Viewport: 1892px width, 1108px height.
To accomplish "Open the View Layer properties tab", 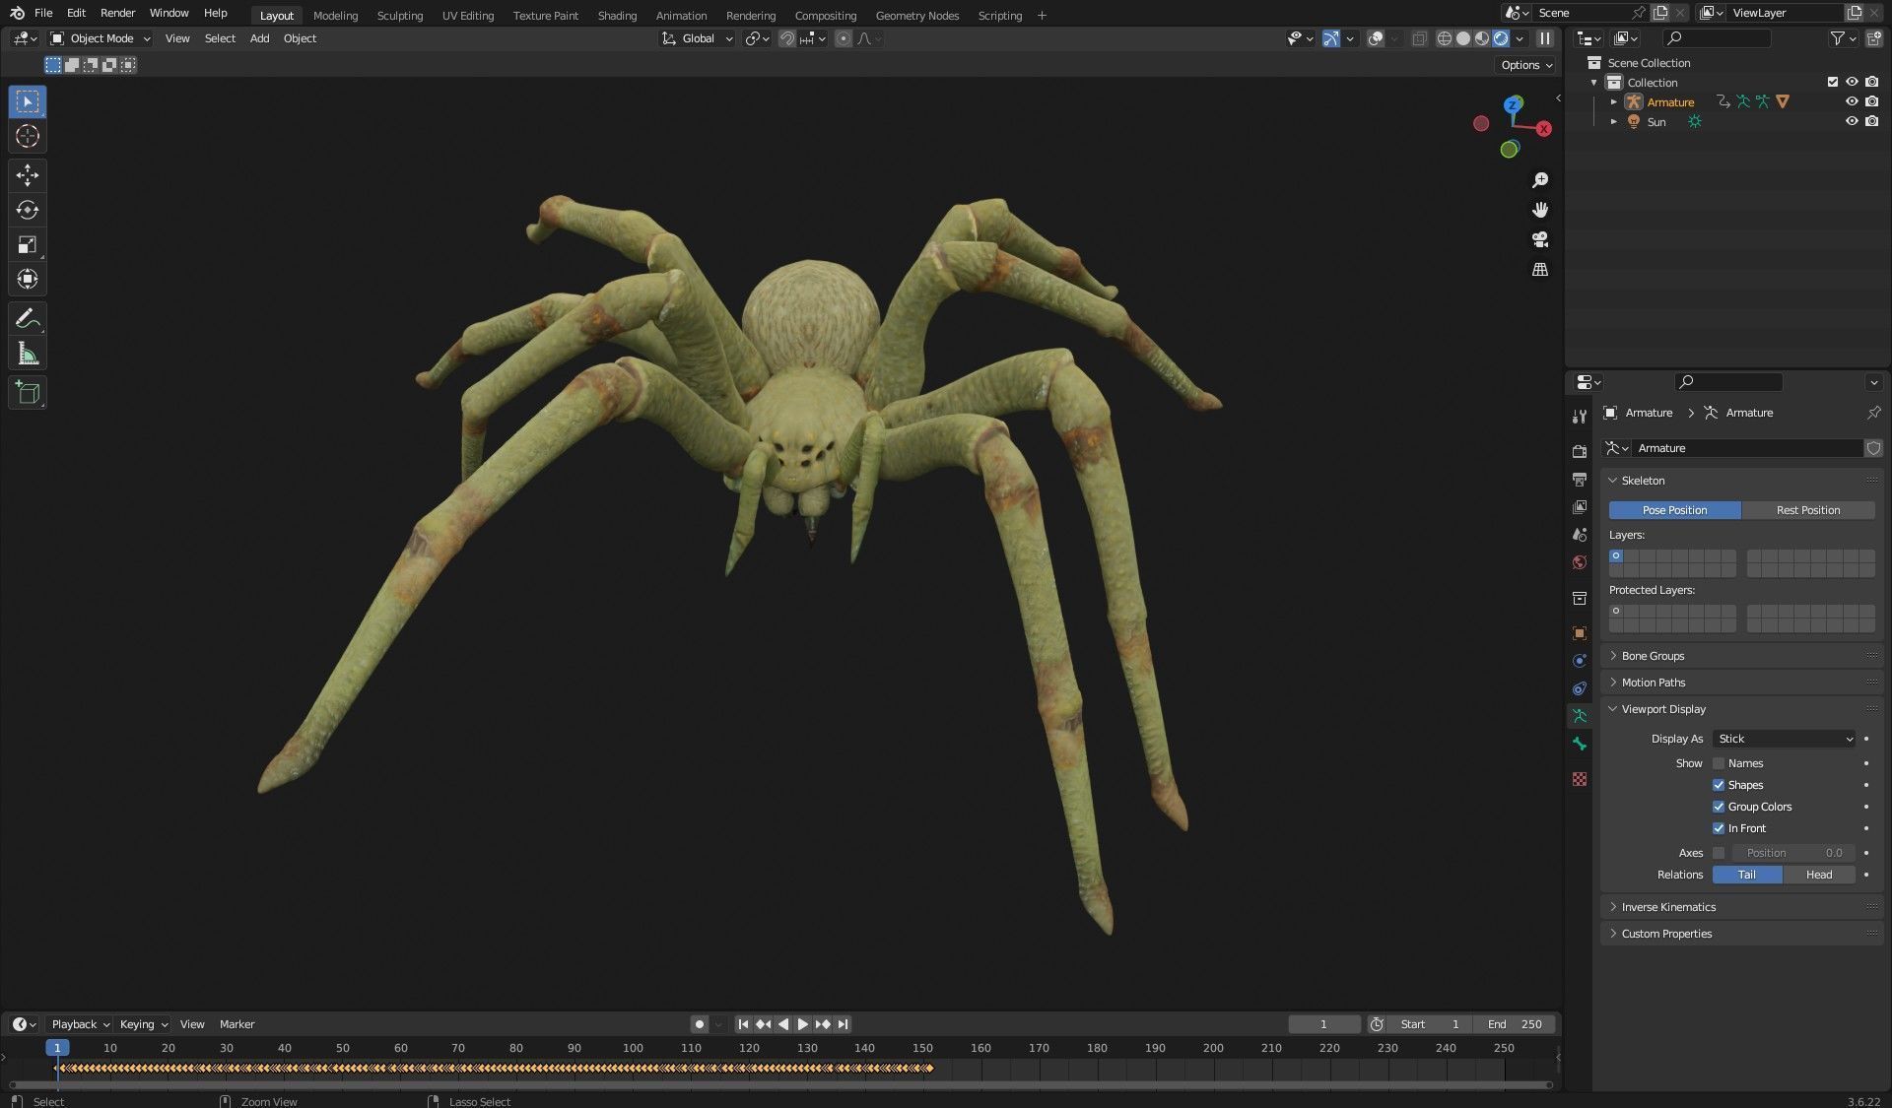I will [1580, 507].
